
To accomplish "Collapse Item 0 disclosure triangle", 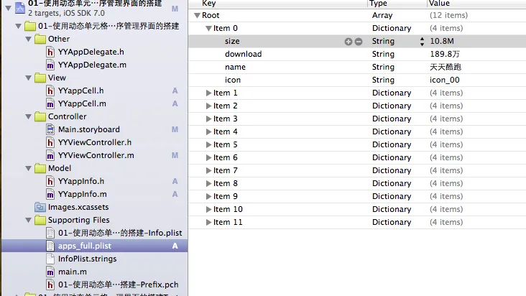I will pos(208,29).
